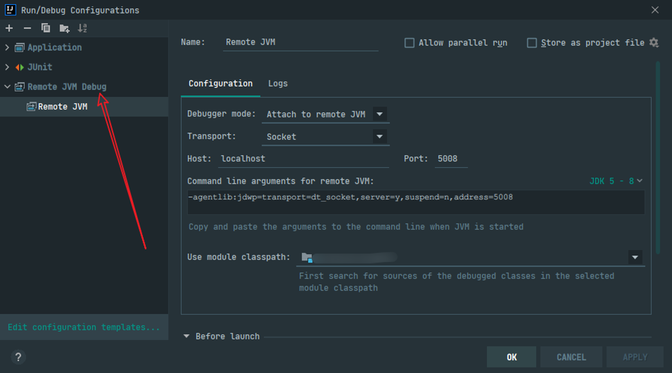Click the 'Before launch' label
This screenshot has height=373, width=672.
click(x=227, y=336)
